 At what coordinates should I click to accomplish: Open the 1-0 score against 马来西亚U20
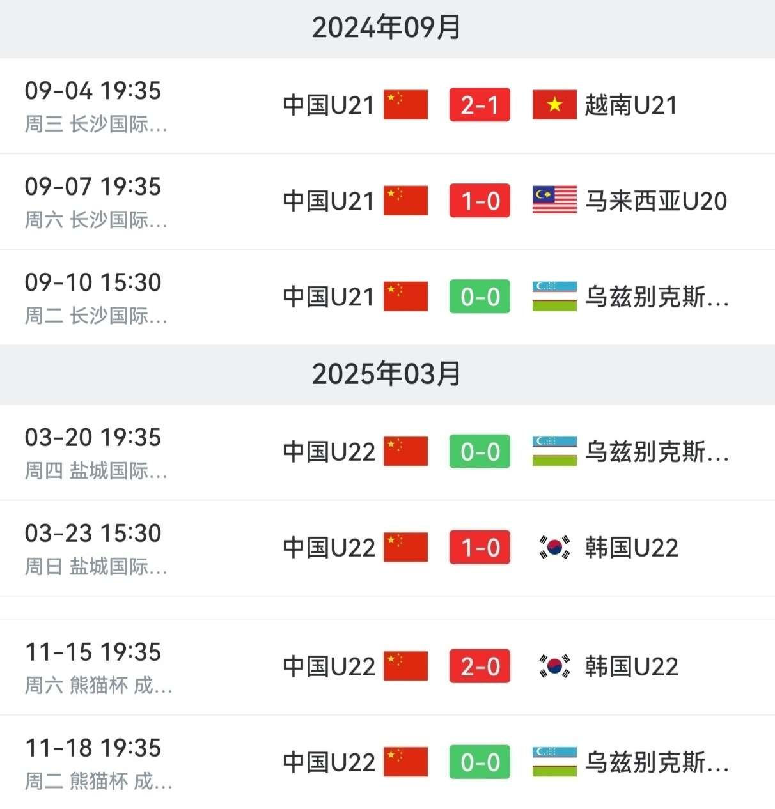[x=480, y=201]
